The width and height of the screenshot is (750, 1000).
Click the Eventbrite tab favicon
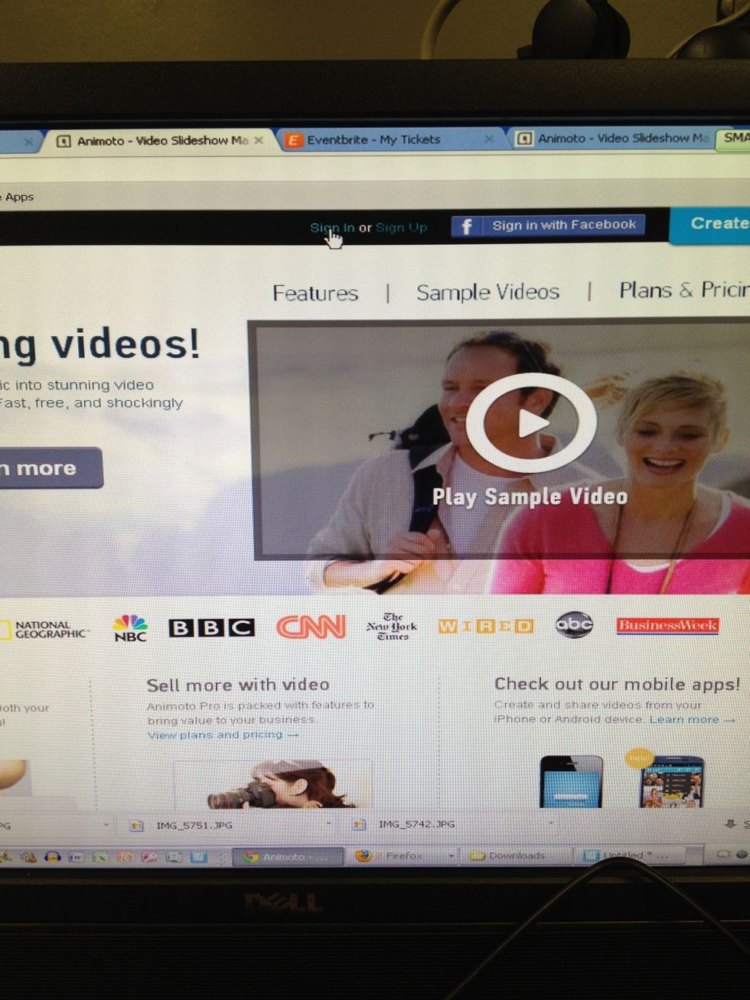tap(292, 140)
